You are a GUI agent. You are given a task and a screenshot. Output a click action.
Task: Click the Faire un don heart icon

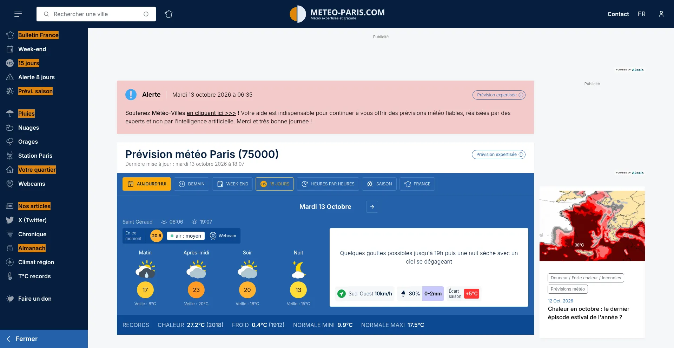click(x=10, y=299)
